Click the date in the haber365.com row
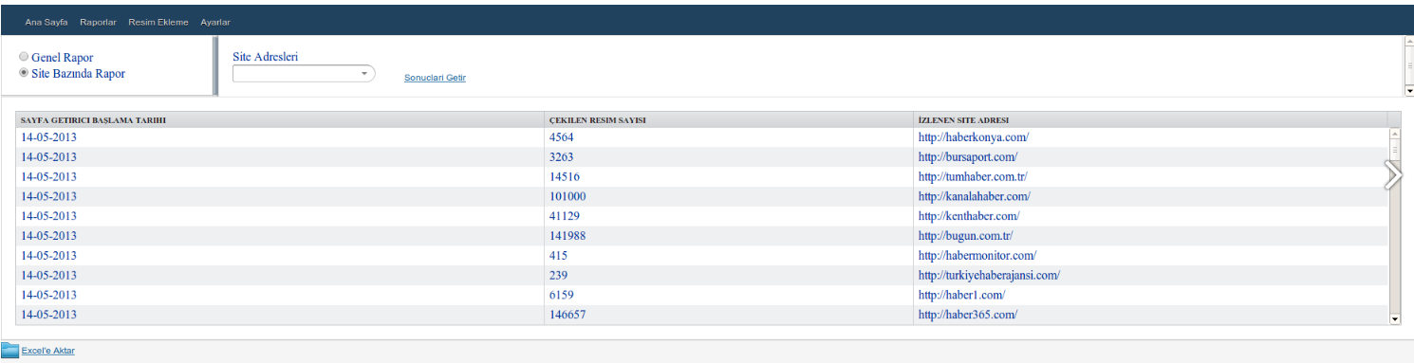 [48, 315]
